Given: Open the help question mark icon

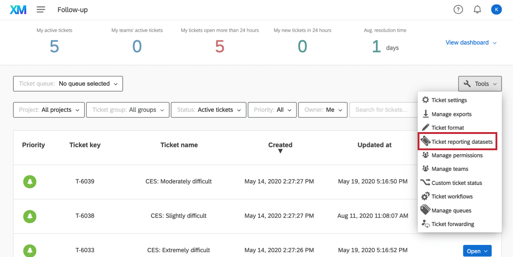Looking at the screenshot, I should [x=458, y=10].
